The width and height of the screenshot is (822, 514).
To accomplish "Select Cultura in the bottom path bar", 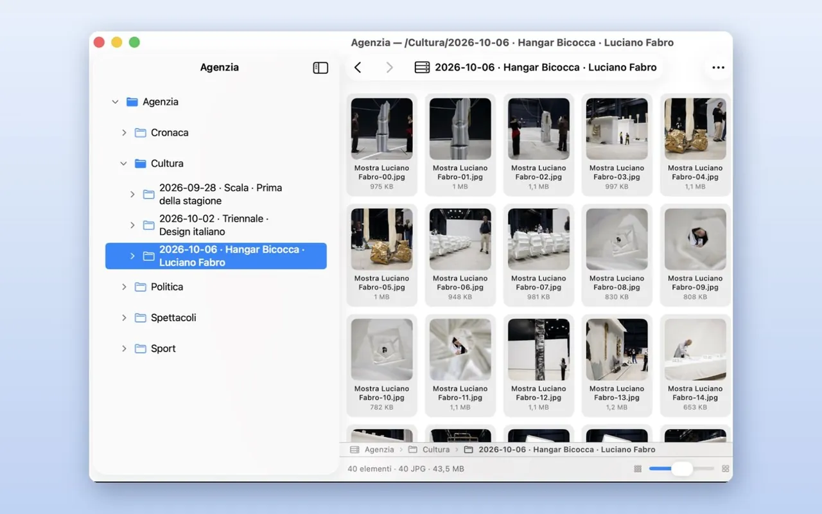I will click(x=429, y=450).
